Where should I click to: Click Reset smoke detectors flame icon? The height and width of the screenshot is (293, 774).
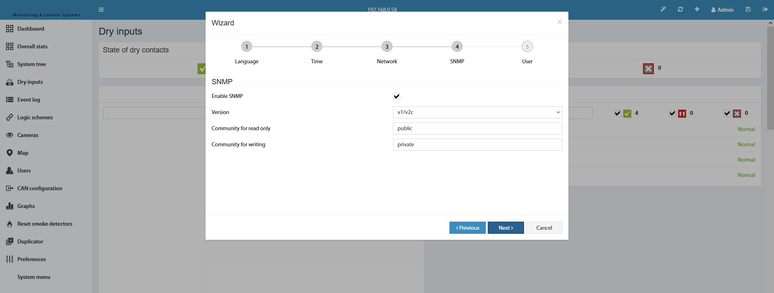tap(10, 224)
